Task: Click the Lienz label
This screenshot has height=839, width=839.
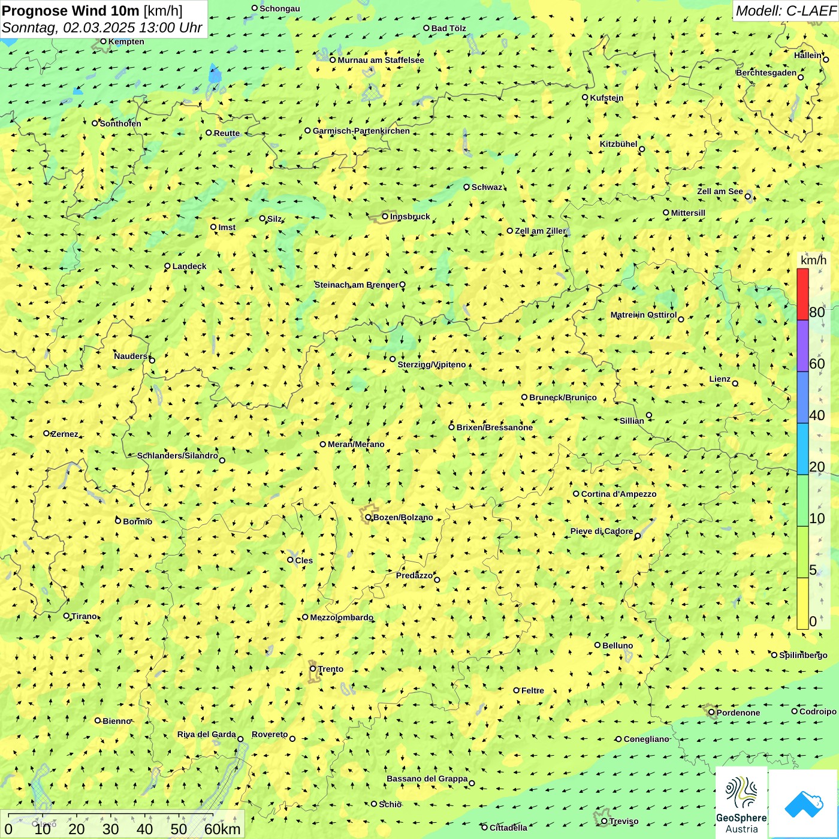Action: (720, 379)
